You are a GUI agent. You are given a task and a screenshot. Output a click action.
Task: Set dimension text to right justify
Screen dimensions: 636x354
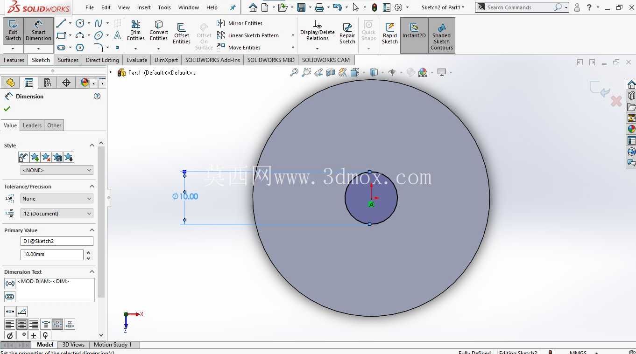click(34, 324)
